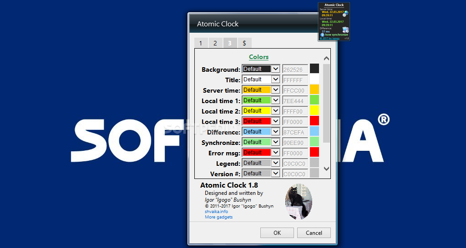The width and height of the screenshot is (466, 248).
Task: Open the Local time 2 color dropdown
Action: point(261,111)
